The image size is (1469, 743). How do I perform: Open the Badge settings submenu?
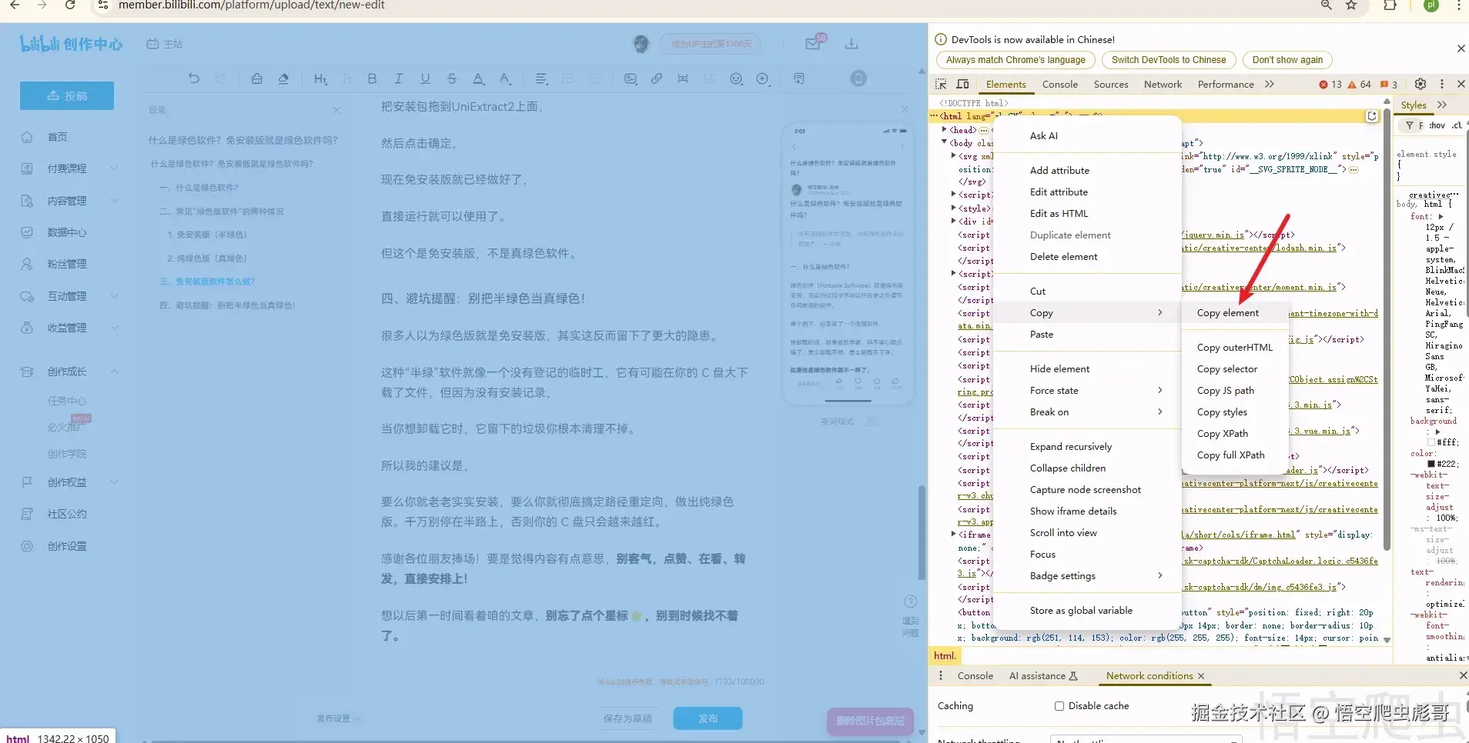coord(1087,576)
